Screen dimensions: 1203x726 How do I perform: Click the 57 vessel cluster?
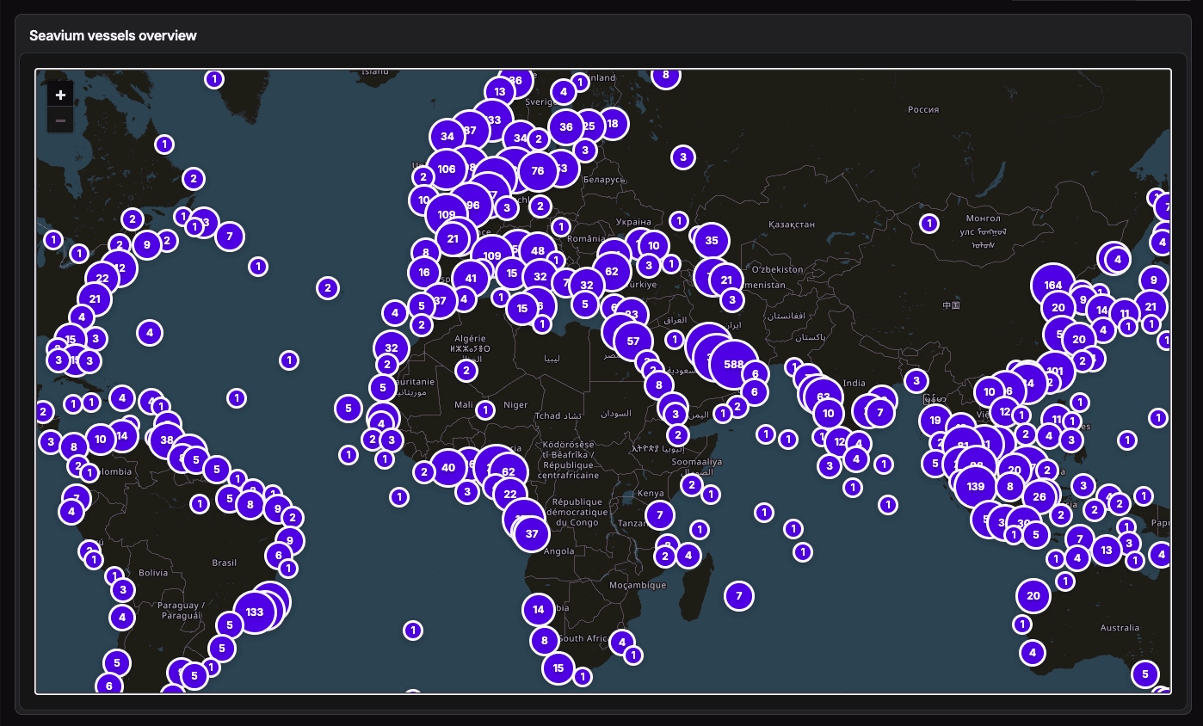tap(633, 341)
